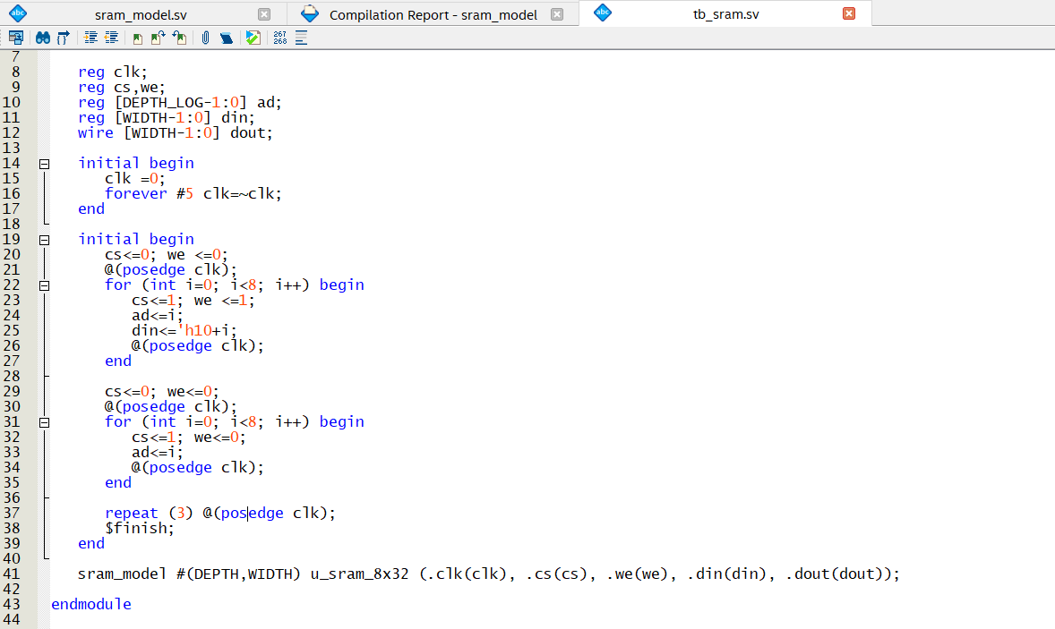
Task: Click '@(posedge clk);' on line 21
Action: click(171, 270)
